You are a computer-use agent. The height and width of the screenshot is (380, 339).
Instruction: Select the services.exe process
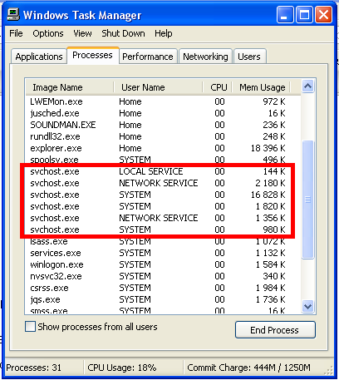click(x=163, y=253)
